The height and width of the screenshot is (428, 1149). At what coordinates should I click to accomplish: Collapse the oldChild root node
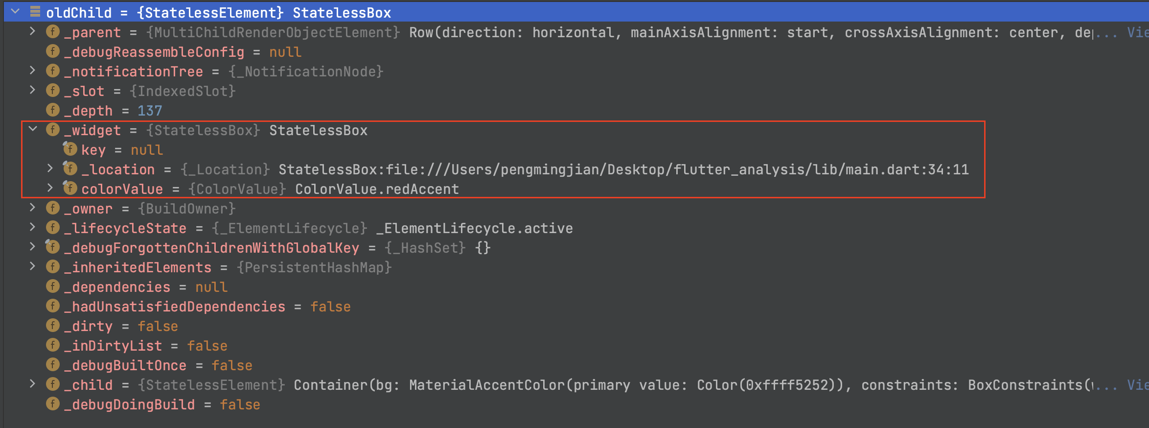click(15, 11)
